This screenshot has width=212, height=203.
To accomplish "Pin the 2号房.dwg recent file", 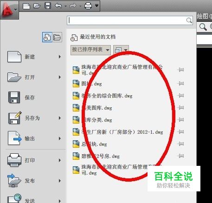I will 180,156.
